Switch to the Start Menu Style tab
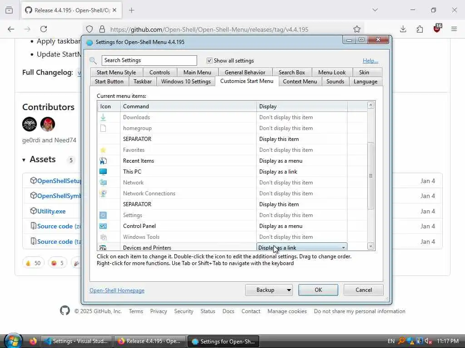The height and width of the screenshot is (348, 465). 116,72
